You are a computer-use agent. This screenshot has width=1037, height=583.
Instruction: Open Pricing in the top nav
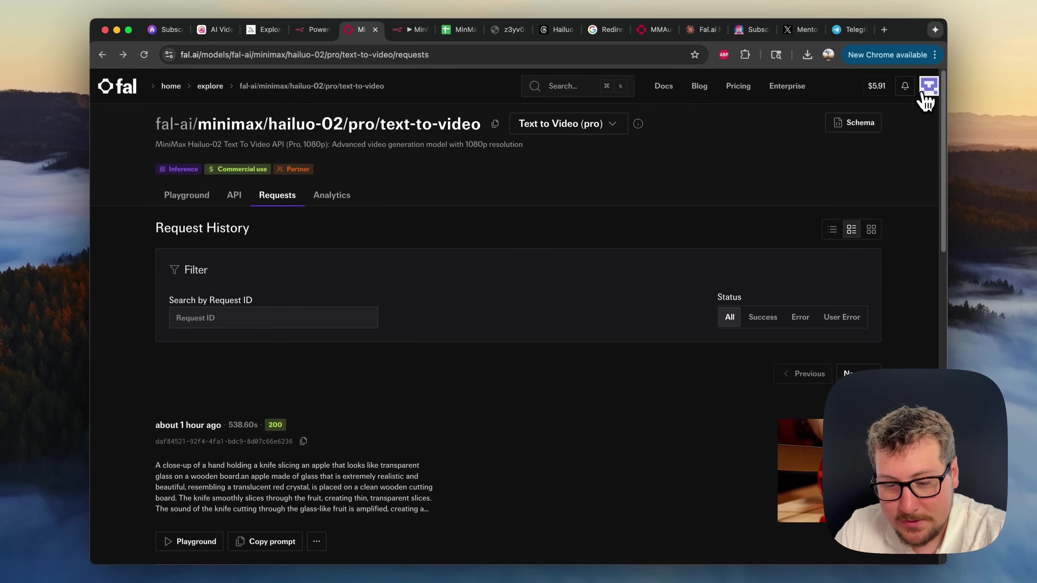tap(738, 86)
